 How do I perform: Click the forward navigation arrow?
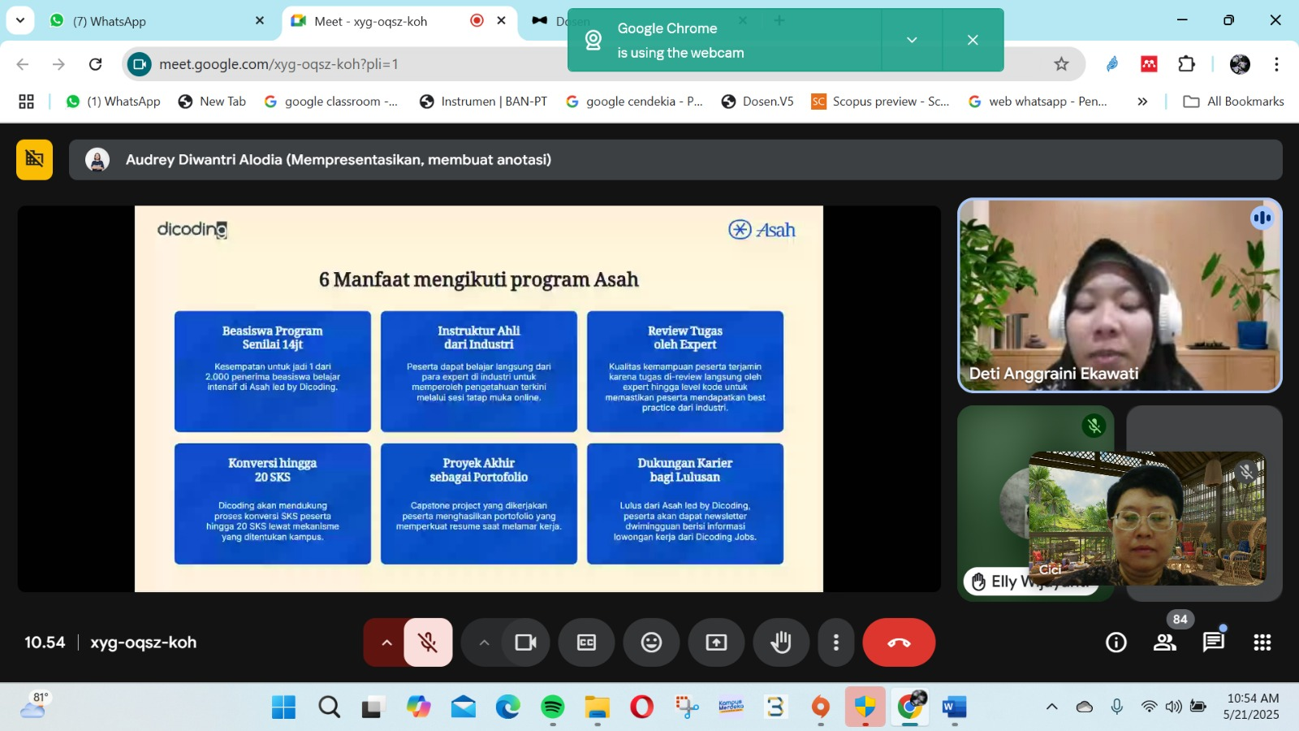tap(58, 64)
